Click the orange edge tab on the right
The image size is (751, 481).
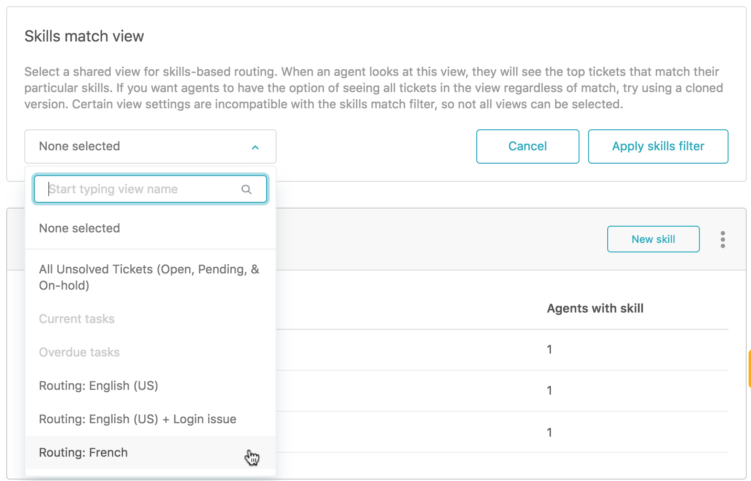pyautogui.click(x=748, y=369)
